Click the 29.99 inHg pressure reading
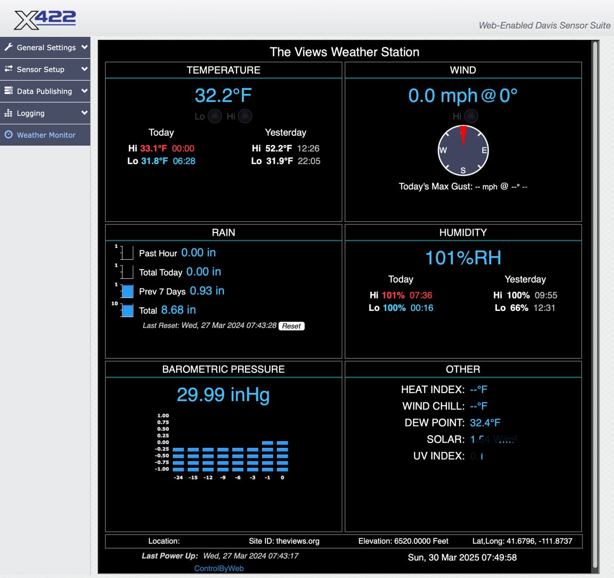This screenshot has width=614, height=578. 223,395
